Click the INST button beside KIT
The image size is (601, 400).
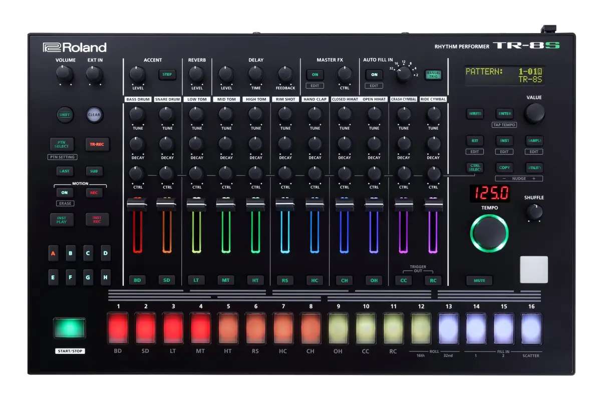pos(504,141)
